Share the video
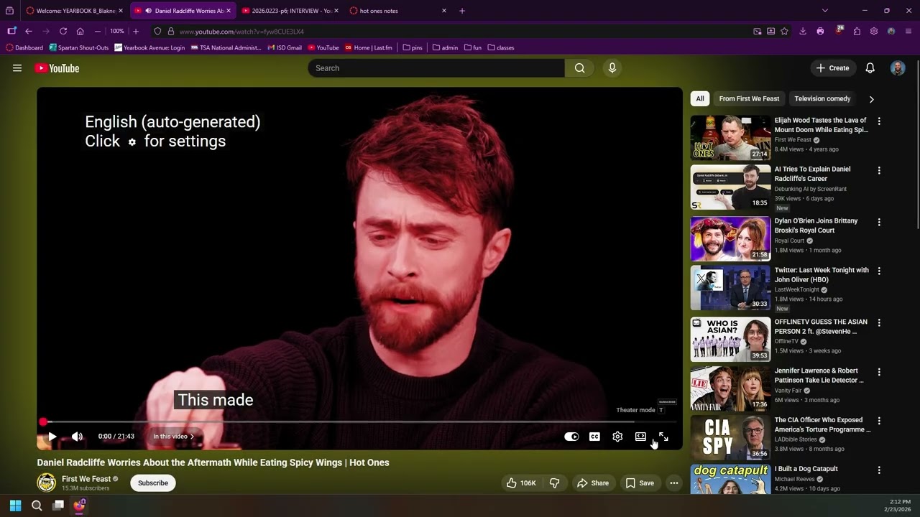 593,483
